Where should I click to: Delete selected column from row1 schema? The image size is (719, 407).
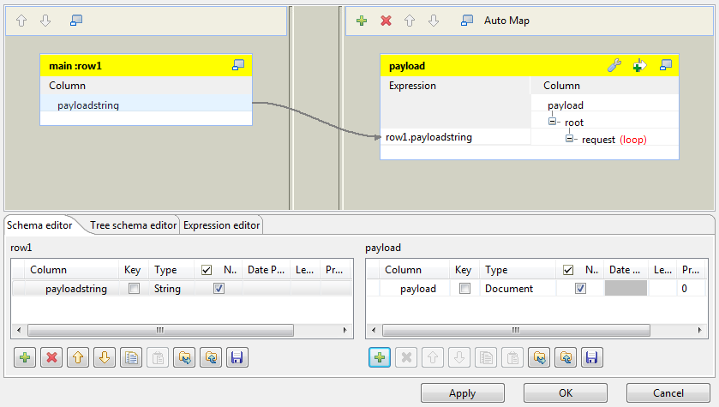51,357
